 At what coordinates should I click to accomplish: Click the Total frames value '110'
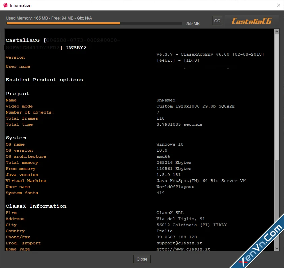[161, 118]
